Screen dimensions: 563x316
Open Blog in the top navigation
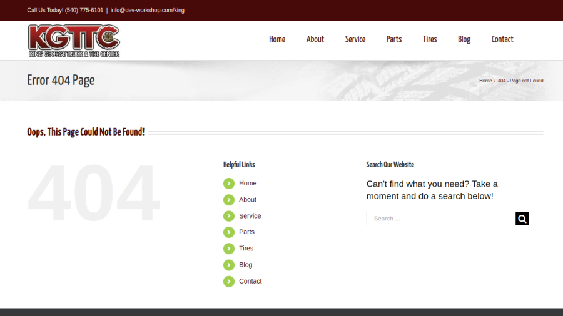(x=464, y=39)
